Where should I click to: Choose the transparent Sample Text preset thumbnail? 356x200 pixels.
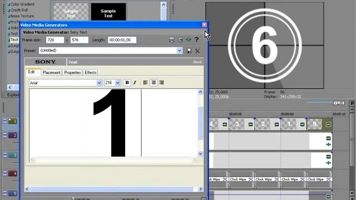(x=71, y=12)
